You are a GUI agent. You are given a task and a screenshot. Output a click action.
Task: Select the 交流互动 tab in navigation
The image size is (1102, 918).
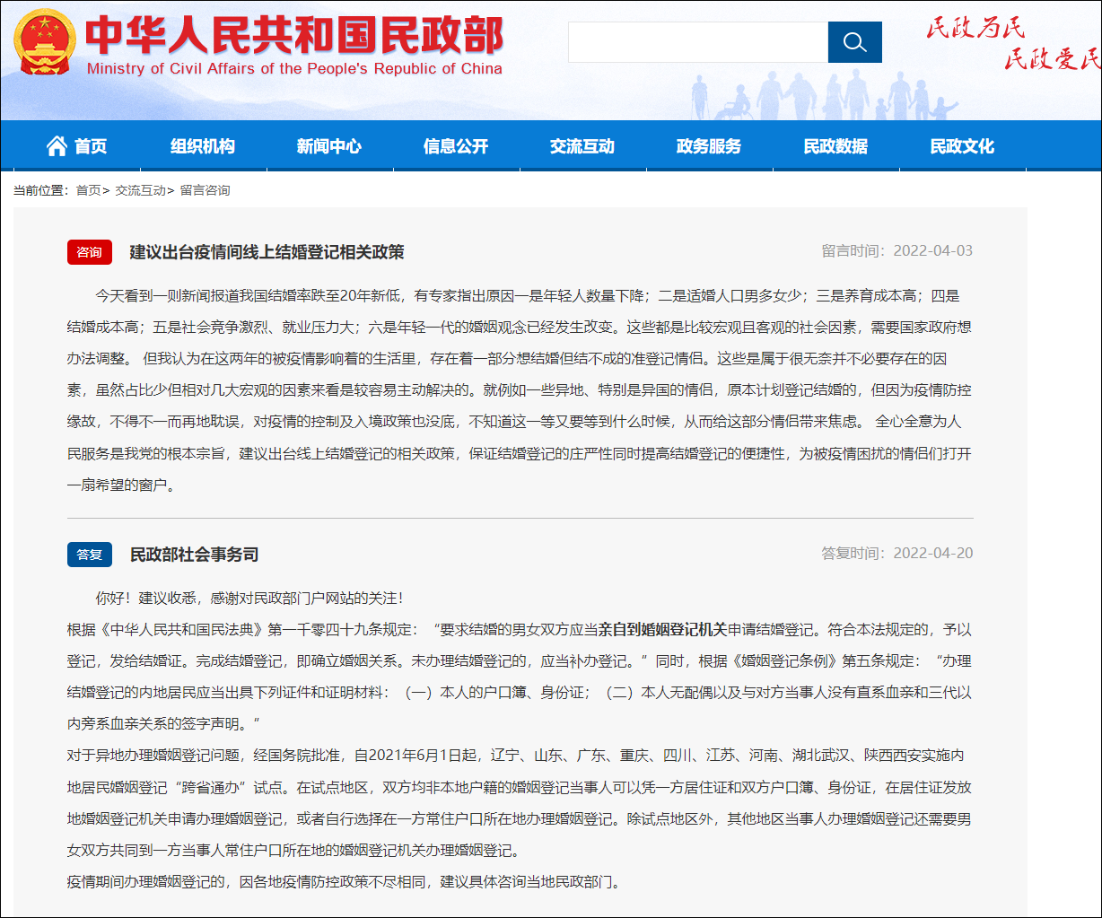click(x=582, y=145)
